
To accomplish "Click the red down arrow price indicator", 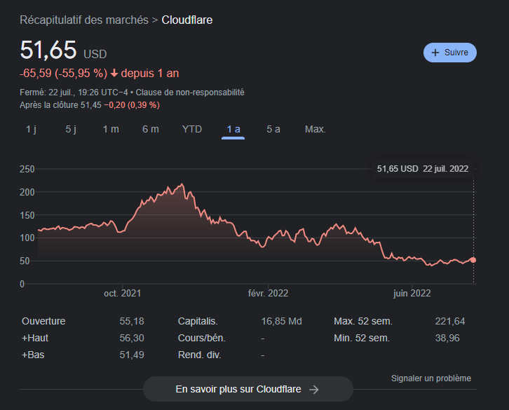I will coord(114,74).
